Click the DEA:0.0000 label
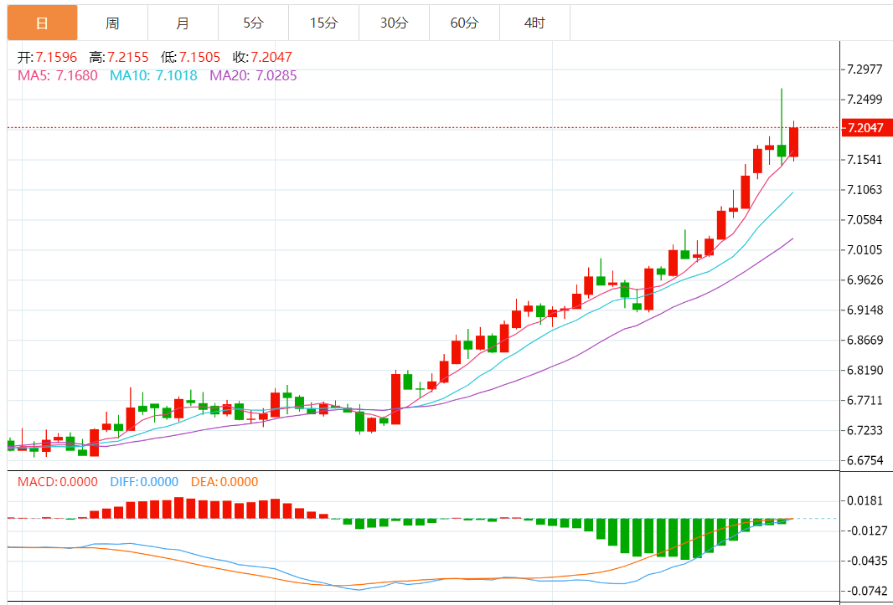Viewport: 893px width, 605px height. pyautogui.click(x=225, y=482)
